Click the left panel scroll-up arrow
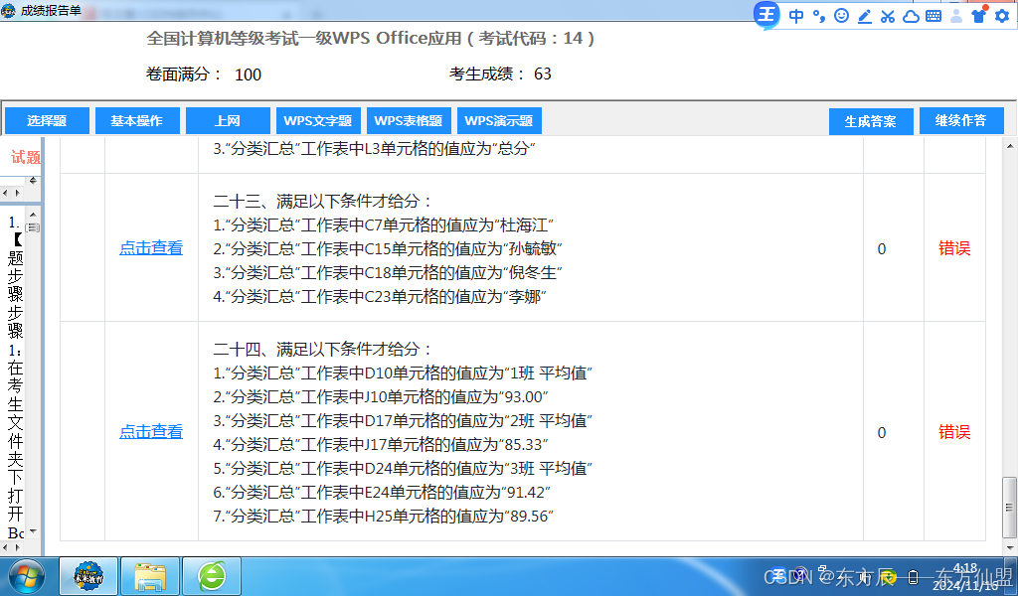The width and height of the screenshot is (1018, 596). tap(33, 214)
